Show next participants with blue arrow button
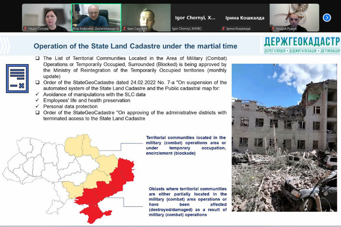 [x=327, y=18]
